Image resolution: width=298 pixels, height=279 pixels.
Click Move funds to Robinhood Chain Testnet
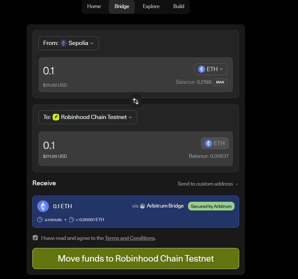(x=136, y=259)
